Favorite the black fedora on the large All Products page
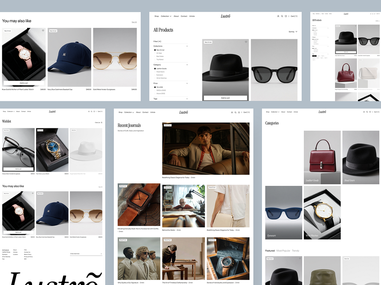Viewport: 381px width, 285px height. [x=246, y=42]
